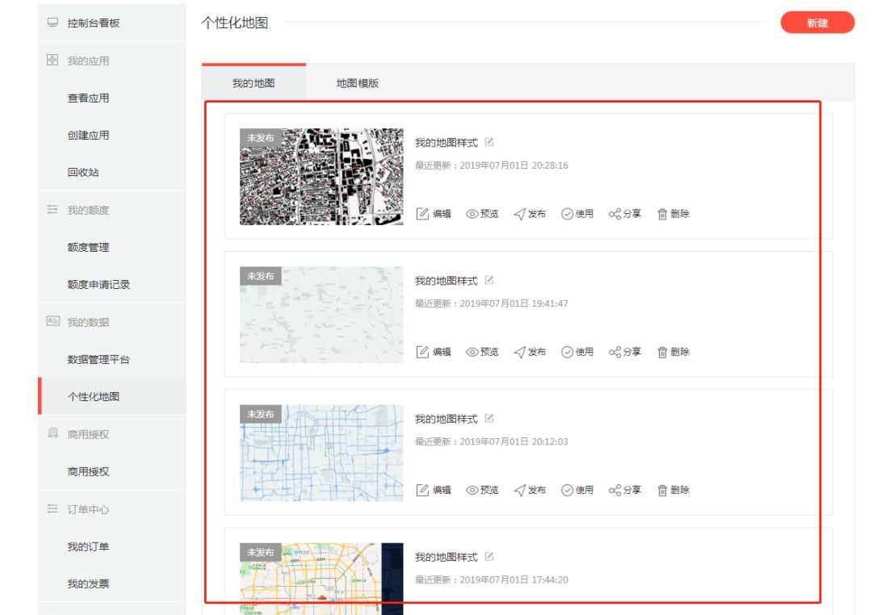Open 额度管理 in the sidebar
The width and height of the screenshot is (872, 615).
(88, 248)
